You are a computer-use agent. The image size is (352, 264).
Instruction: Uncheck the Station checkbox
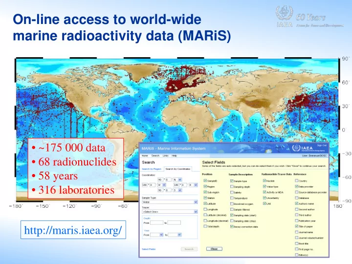click(x=205, y=198)
